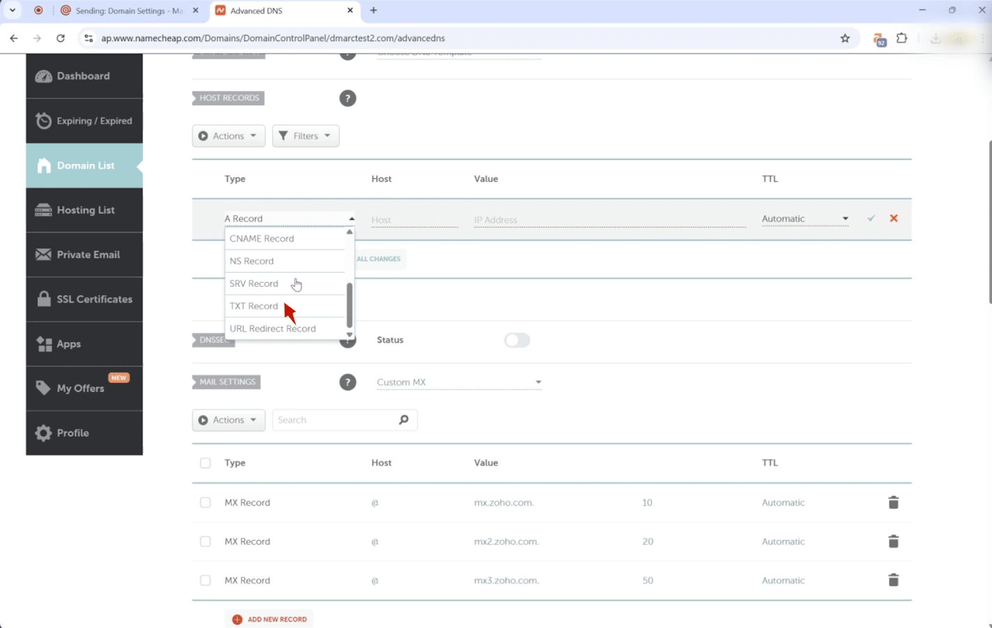Open the browser Extensions puzzle icon
Image resolution: width=992 pixels, height=628 pixels.
[x=901, y=38]
